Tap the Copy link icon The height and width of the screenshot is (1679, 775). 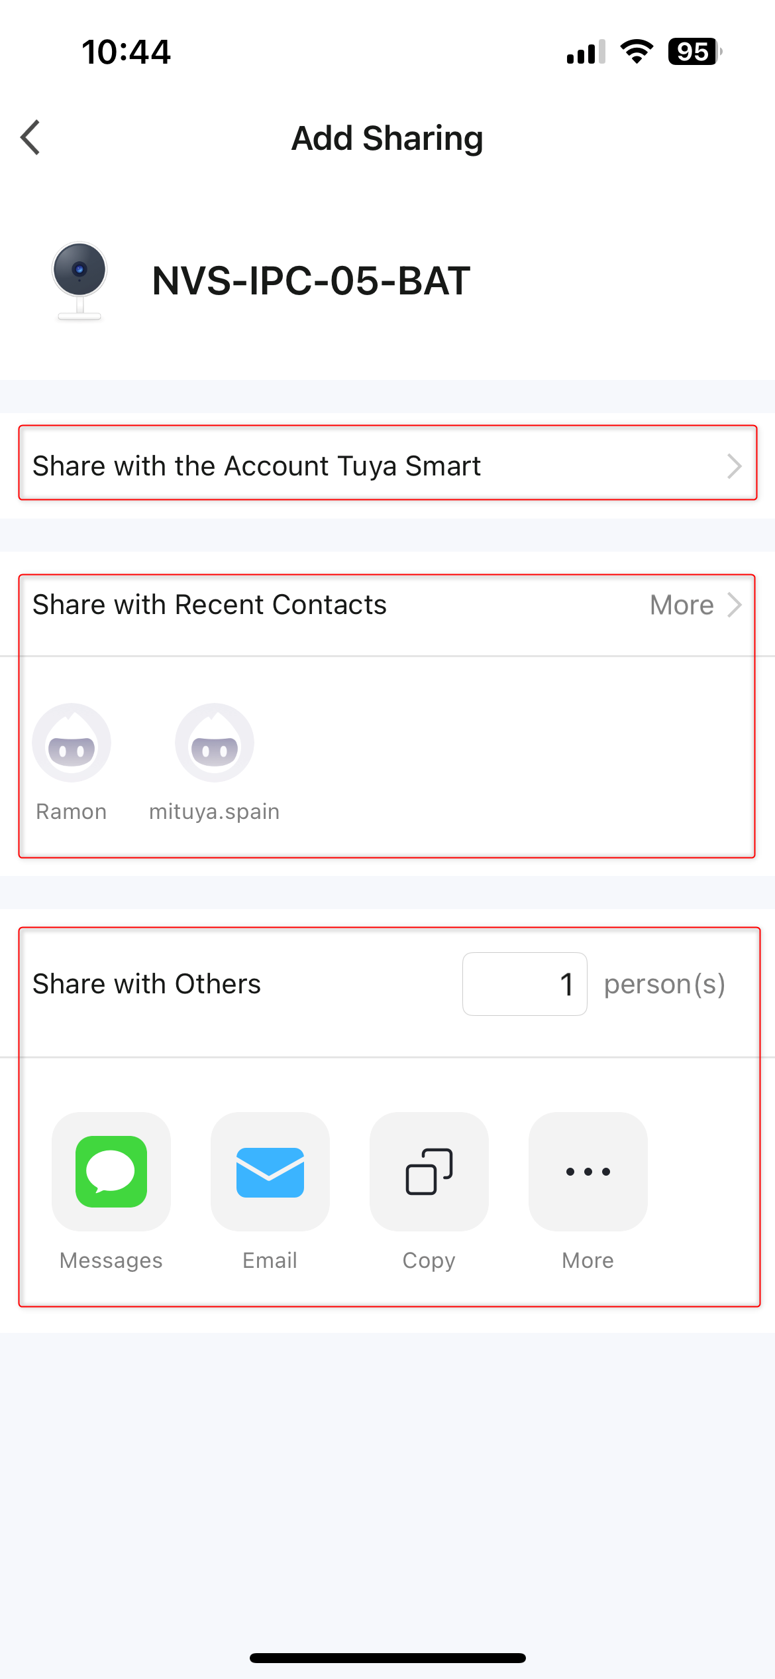(x=429, y=1171)
